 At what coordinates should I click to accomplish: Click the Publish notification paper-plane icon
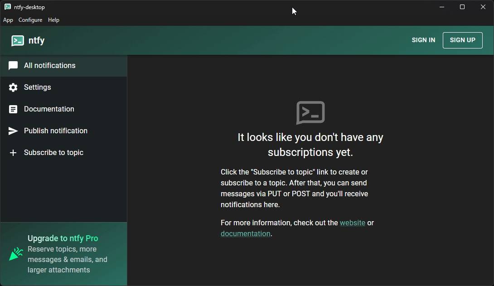[13, 131]
